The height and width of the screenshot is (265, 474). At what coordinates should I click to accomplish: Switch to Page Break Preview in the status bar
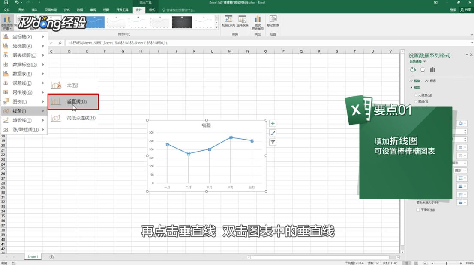point(425,263)
